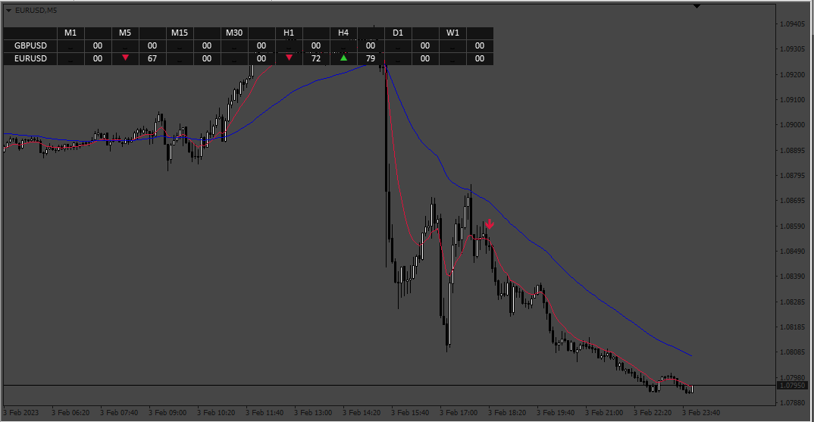Click the 1.08390 price on the axis
Screen dimensions: 814x422
point(792,277)
